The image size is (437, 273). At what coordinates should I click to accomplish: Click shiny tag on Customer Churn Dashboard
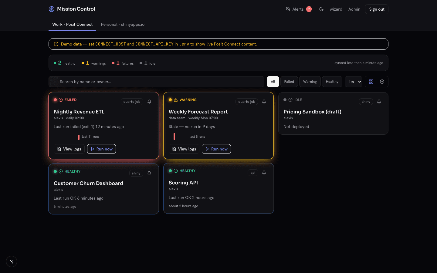pyautogui.click(x=136, y=173)
